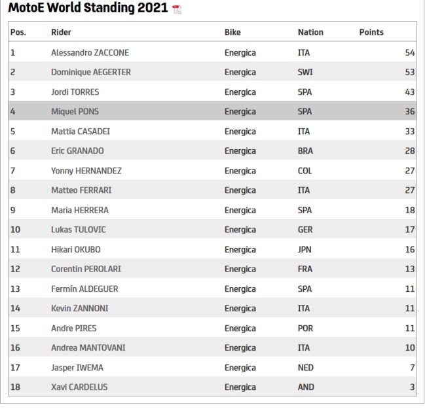Screen dimensions: 425x420
Task: Select the Fermín ALDEGUER rider name
Action: [84, 289]
